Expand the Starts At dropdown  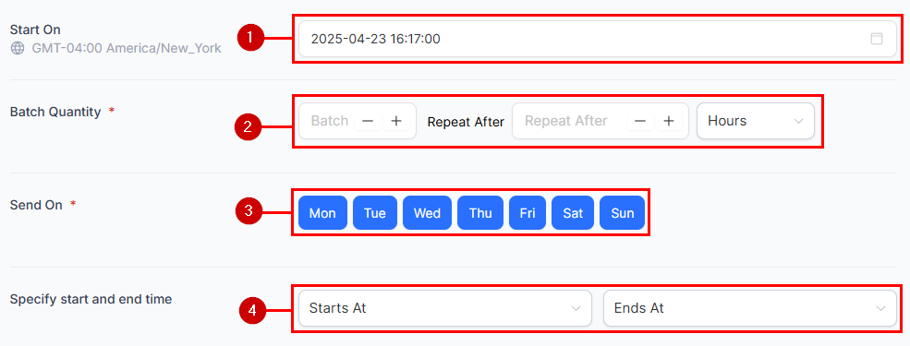[445, 308]
